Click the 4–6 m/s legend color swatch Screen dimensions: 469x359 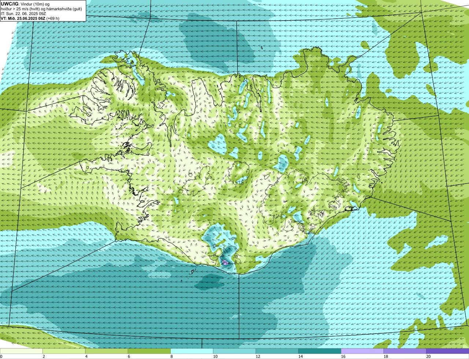(x=107, y=351)
